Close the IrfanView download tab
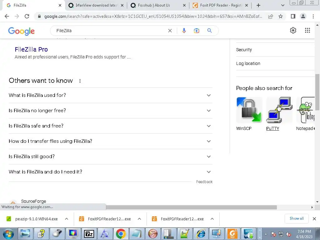This screenshot has width=320, height=240. tap(122, 5)
